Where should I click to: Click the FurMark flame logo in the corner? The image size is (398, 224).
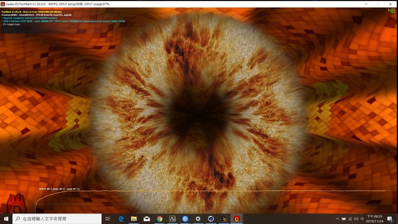click(x=16, y=204)
